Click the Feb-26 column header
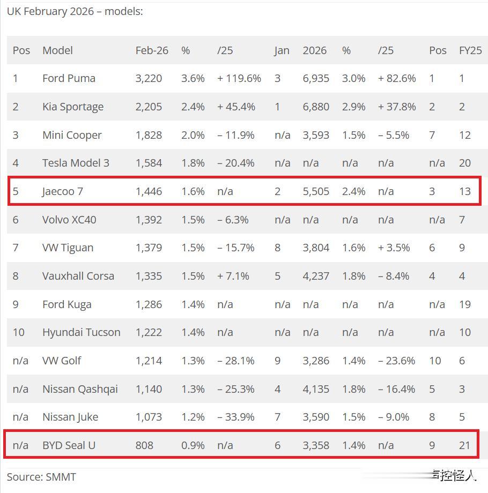This screenshot has height=493, width=488. [152, 50]
